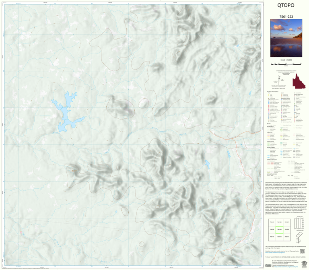This screenshot has height=270, width=309.
Task: Click the POINTS OF INTEREST legend heading
Action: point(273,92)
